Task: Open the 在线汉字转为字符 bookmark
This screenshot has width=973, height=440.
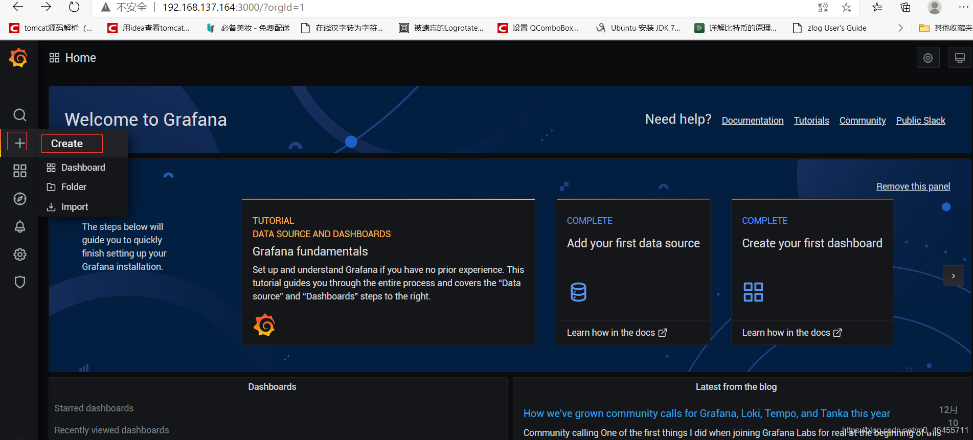Action: [342, 28]
